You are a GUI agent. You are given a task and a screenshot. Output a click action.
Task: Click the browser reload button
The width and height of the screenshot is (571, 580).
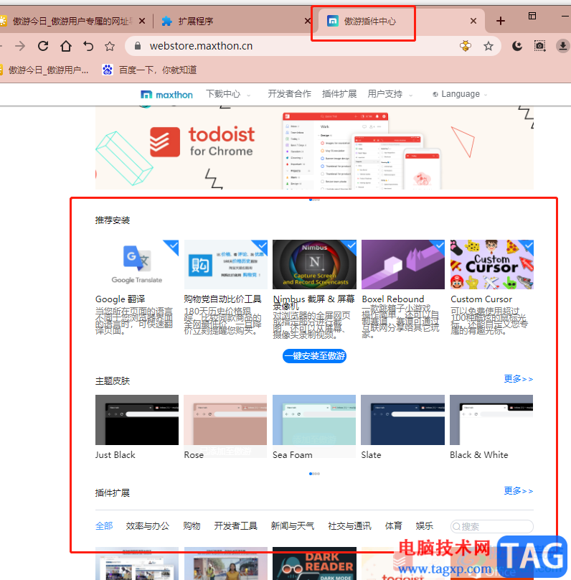pyautogui.click(x=43, y=46)
